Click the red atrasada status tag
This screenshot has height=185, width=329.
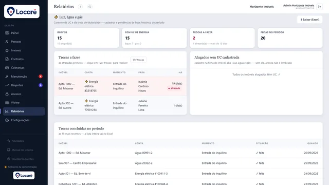tap(174, 88)
